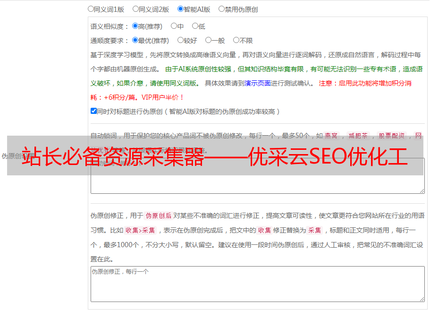Click the 减肥茶 example keyword

pyautogui.click(x=358, y=136)
